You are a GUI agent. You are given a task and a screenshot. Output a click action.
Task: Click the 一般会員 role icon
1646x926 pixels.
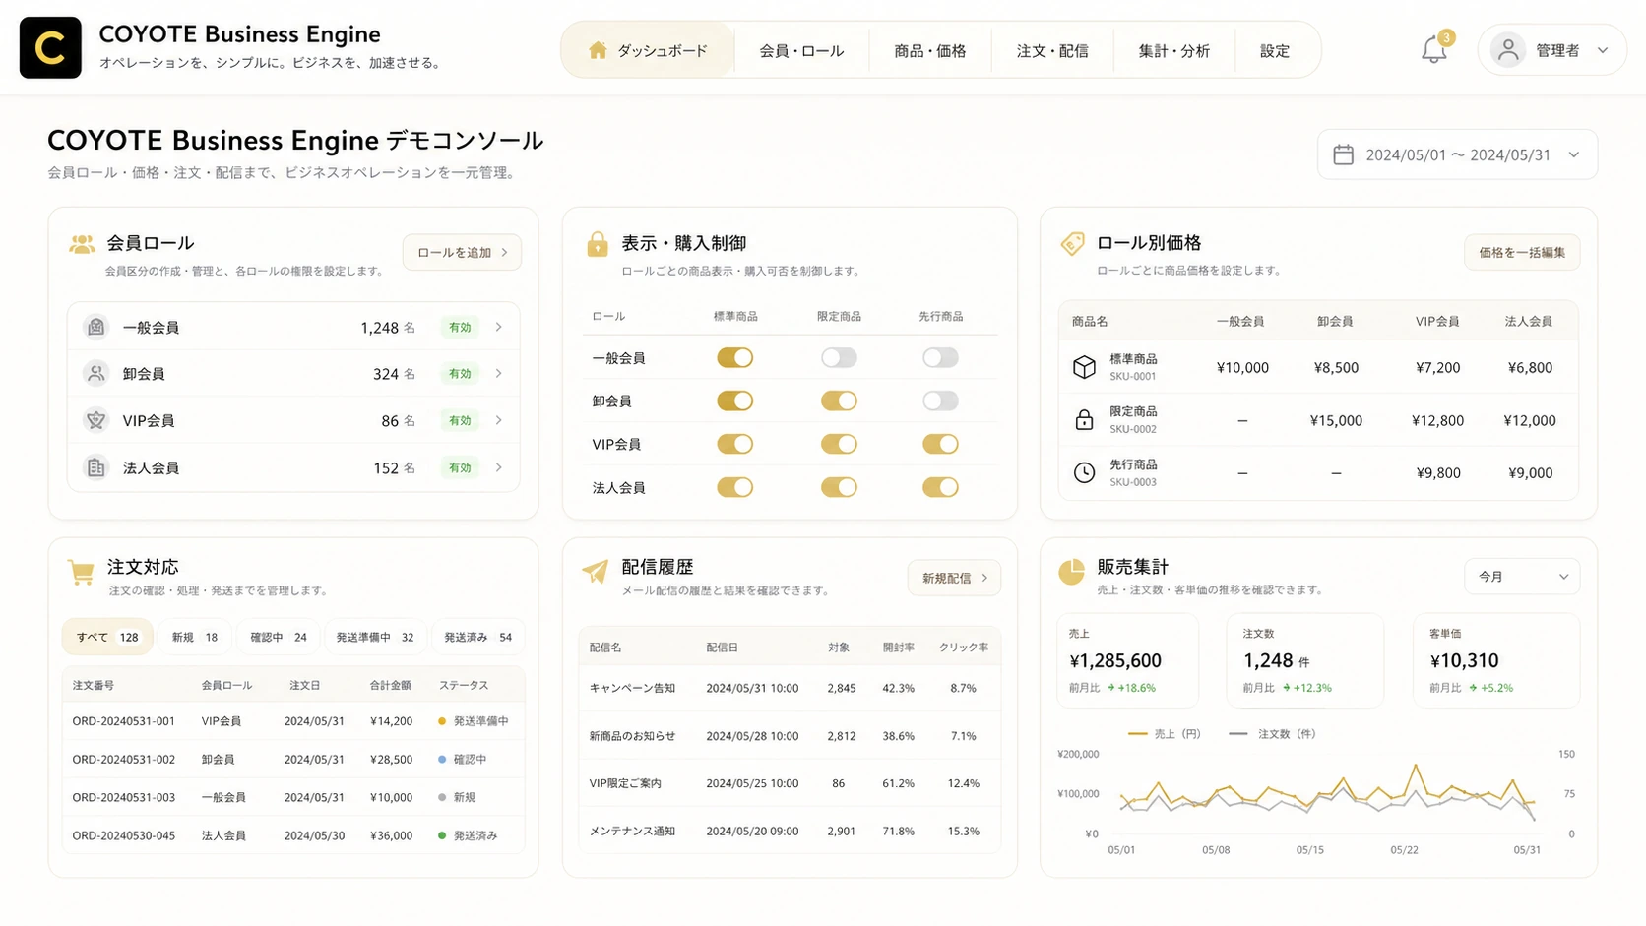pos(95,327)
